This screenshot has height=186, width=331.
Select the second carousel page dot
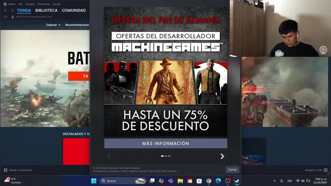166,156
